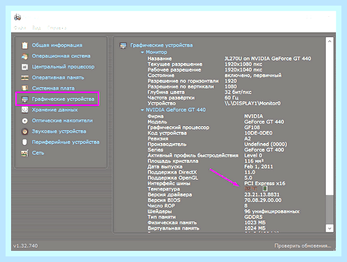Select the value 116 мм²
The image size is (347, 262).
(254, 161)
